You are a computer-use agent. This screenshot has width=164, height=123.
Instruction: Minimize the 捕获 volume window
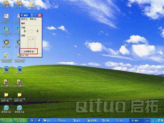[32, 15]
